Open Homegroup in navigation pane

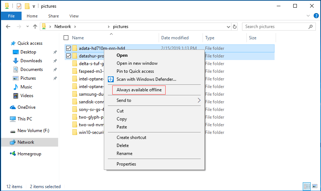29,154
